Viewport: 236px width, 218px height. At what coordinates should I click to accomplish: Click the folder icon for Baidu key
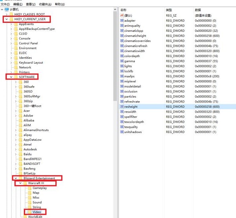[20, 154]
